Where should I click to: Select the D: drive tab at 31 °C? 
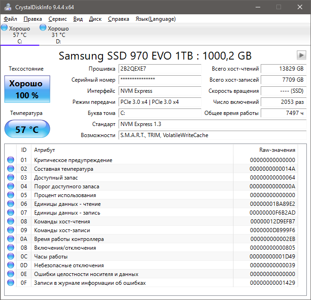58,35
